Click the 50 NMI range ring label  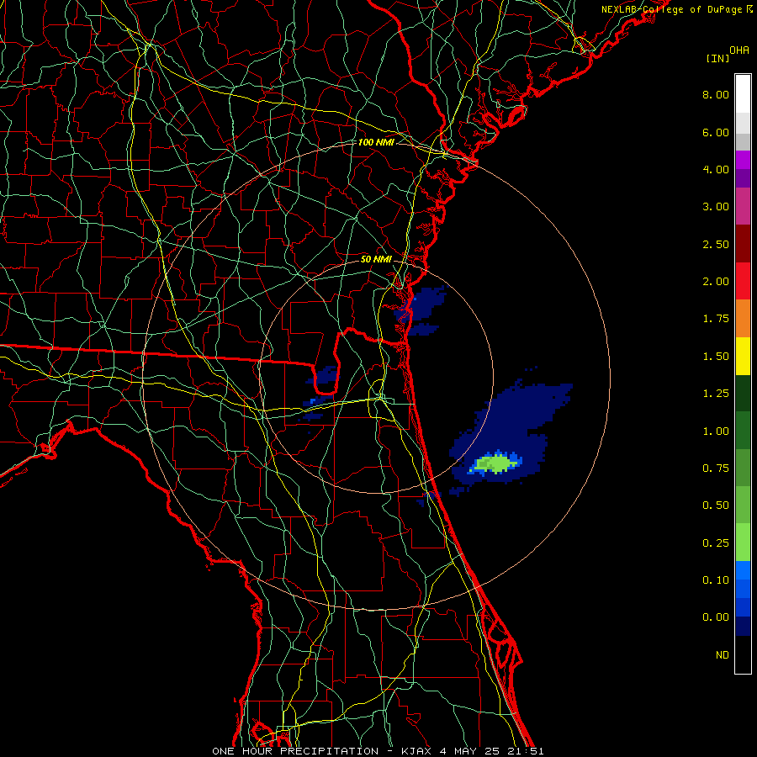pos(376,259)
